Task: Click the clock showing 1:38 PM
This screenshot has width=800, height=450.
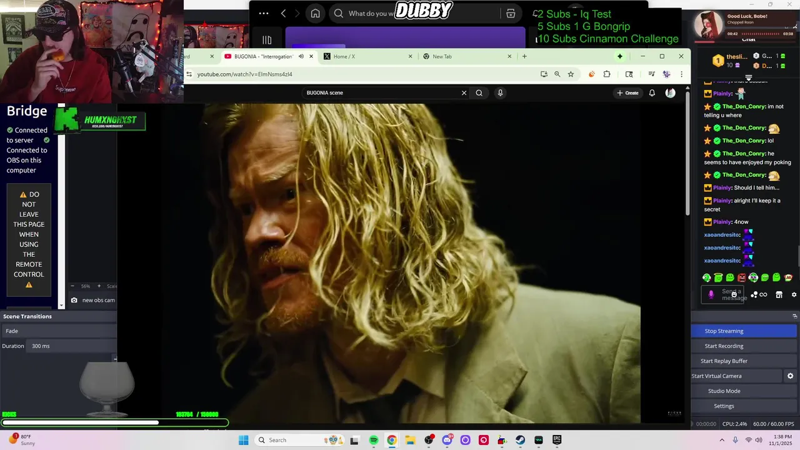Action: pyautogui.click(x=782, y=436)
